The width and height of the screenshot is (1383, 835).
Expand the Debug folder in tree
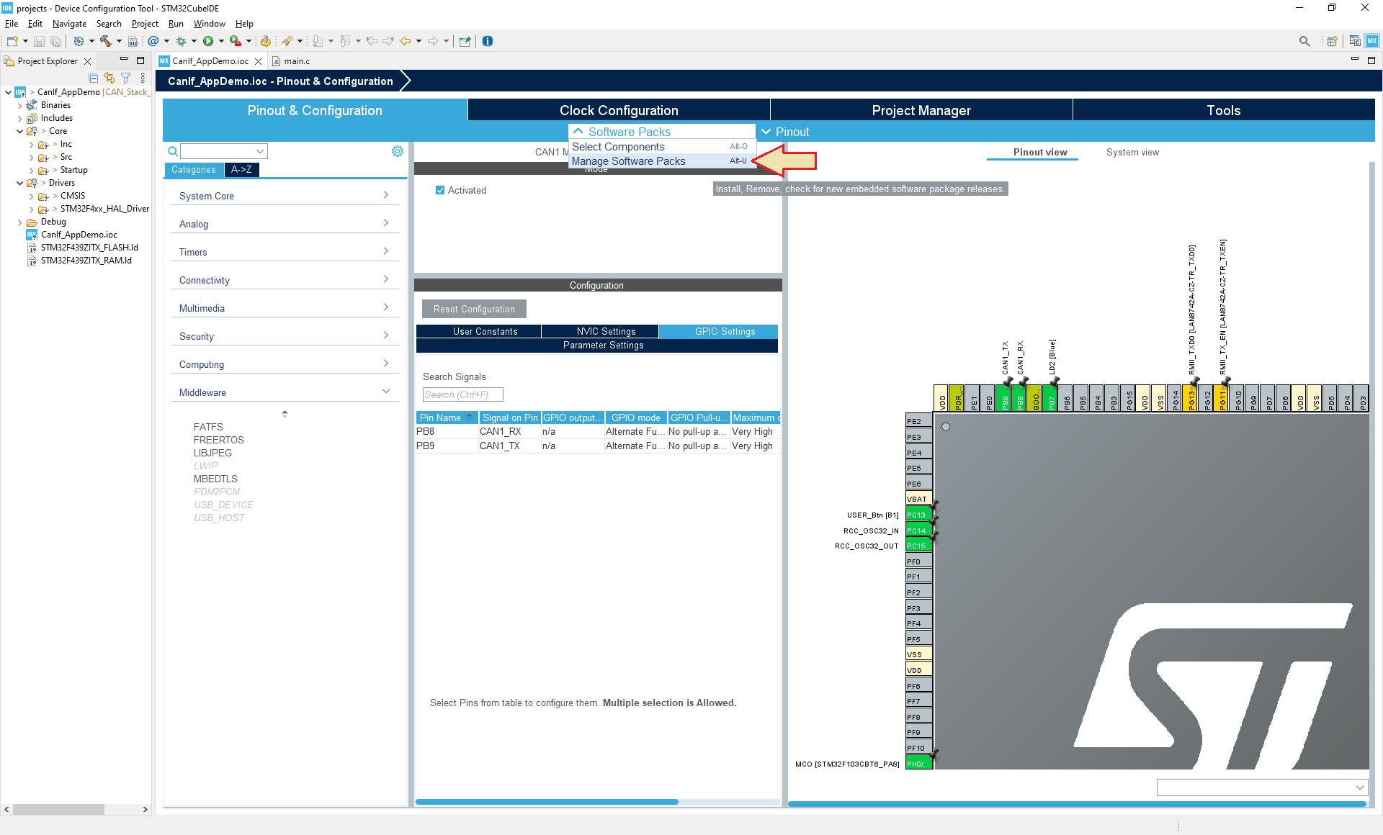(19, 222)
